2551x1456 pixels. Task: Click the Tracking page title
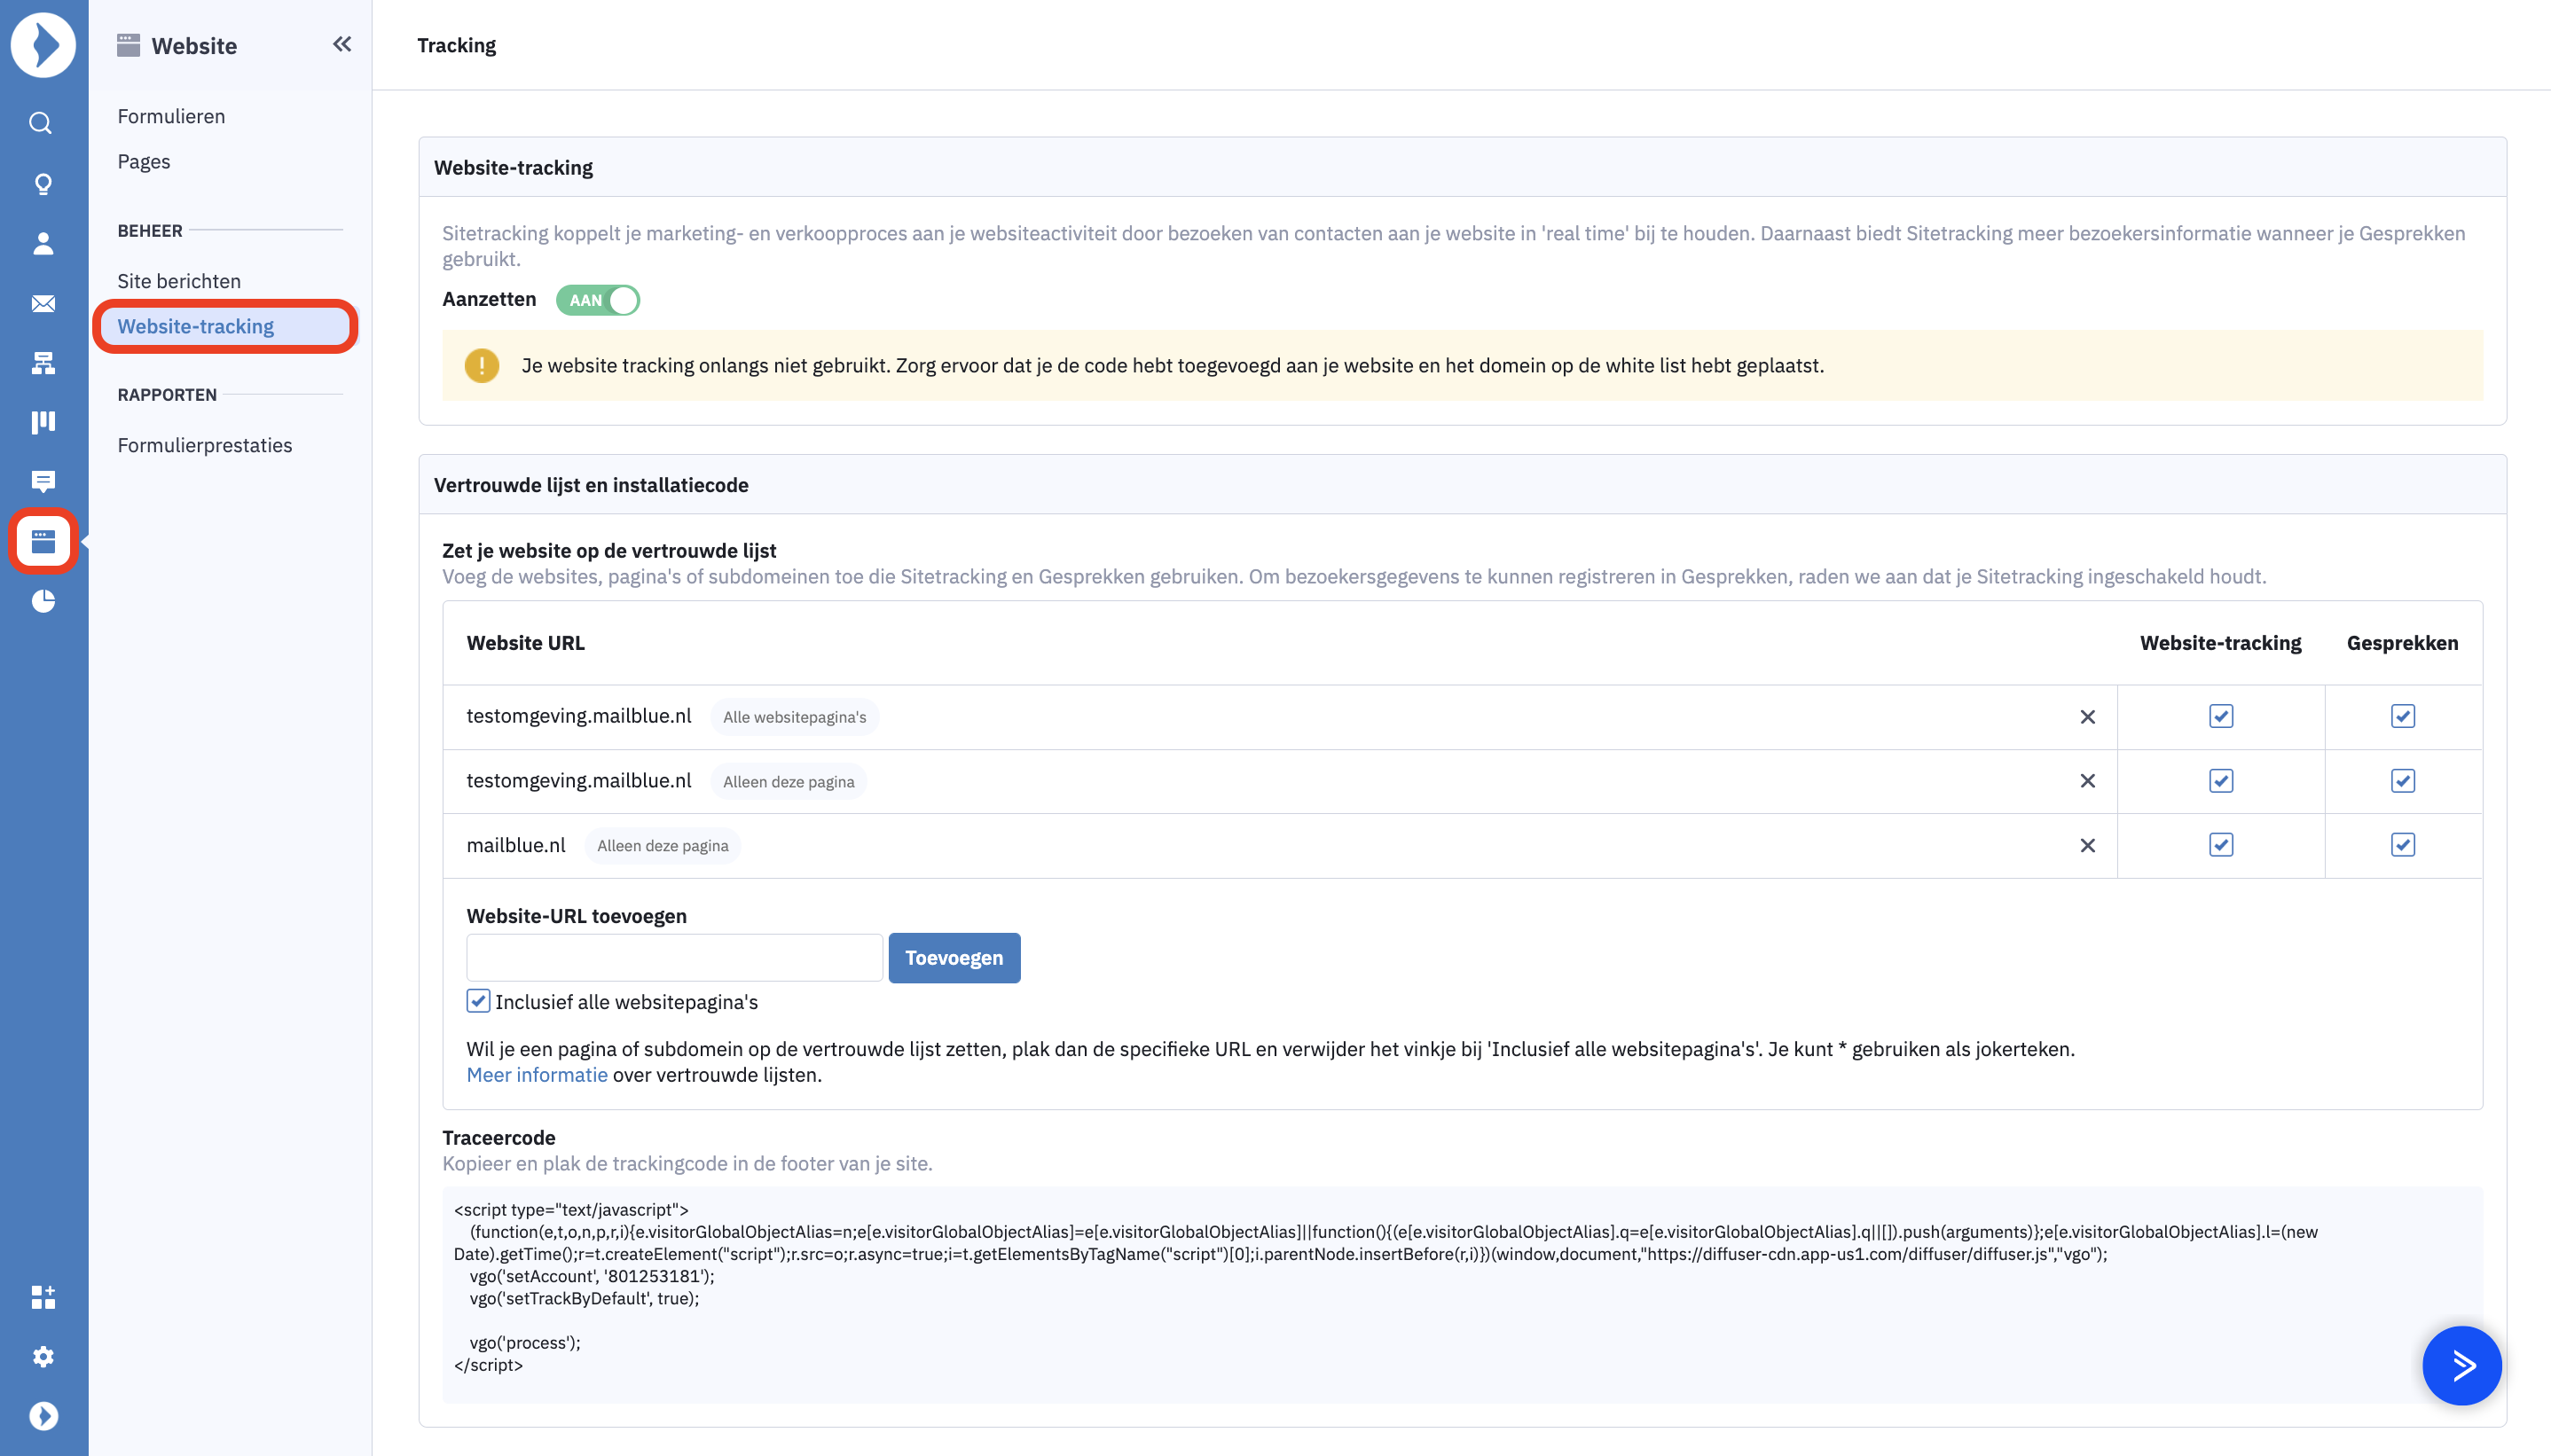(x=456, y=45)
